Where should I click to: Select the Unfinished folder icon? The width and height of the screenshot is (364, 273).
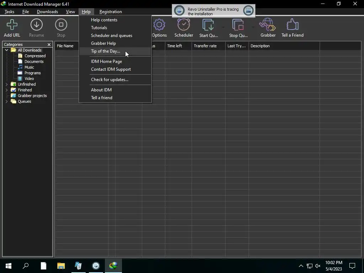pos(14,84)
